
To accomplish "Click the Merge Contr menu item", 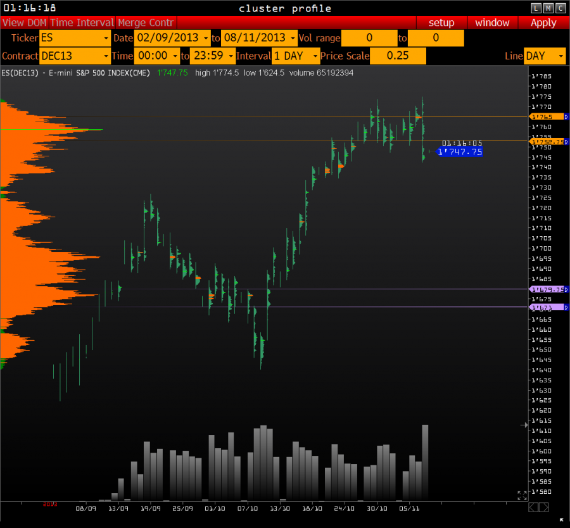I will pos(146,22).
